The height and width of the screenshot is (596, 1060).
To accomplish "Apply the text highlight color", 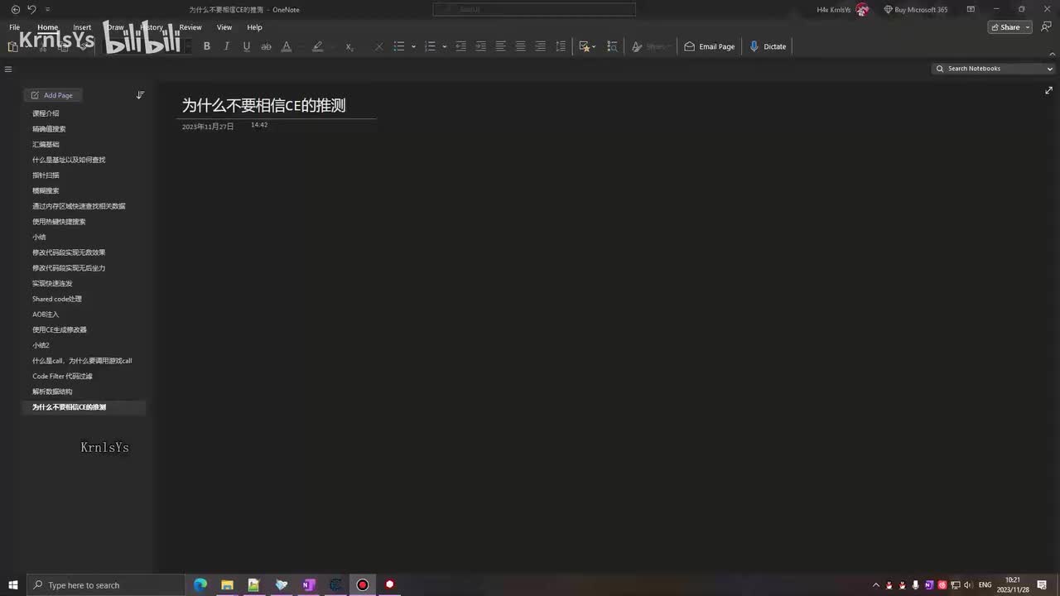I will tap(317, 46).
